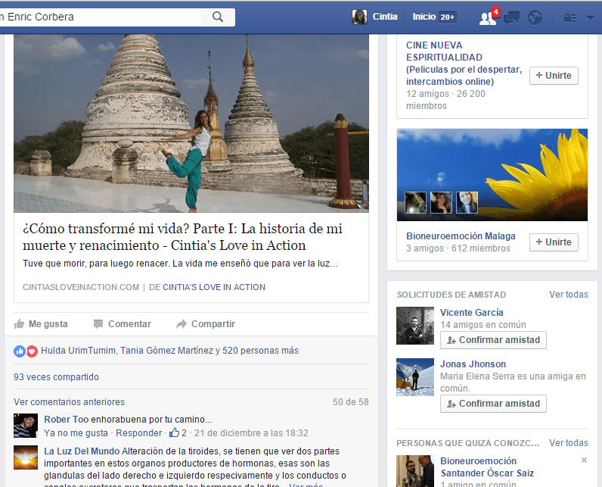Expand the account settings dropdown arrow
602x487 pixels.
[x=589, y=17]
